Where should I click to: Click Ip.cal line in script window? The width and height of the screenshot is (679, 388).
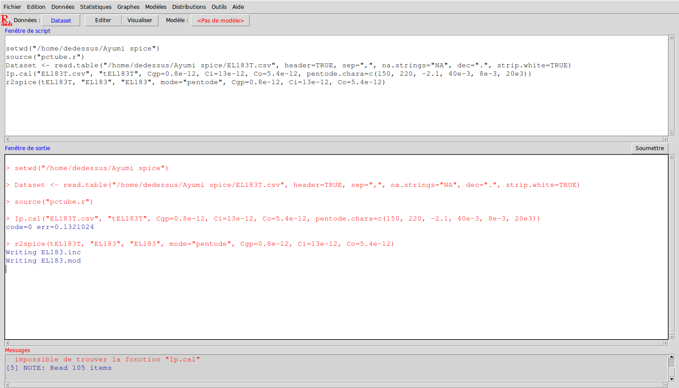click(269, 74)
